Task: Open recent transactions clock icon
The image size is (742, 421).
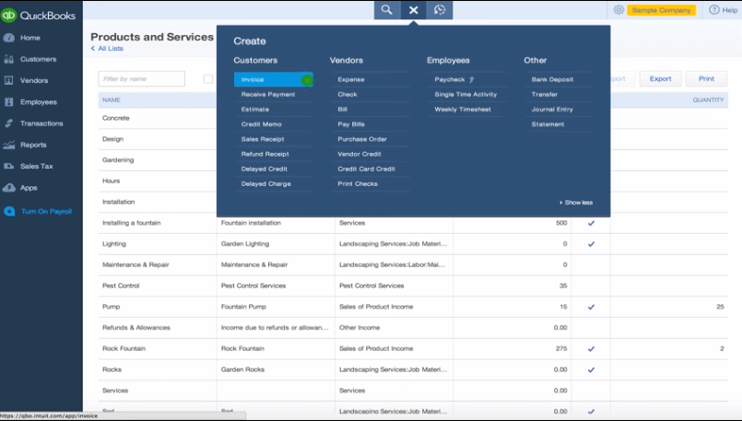Action: pos(440,10)
